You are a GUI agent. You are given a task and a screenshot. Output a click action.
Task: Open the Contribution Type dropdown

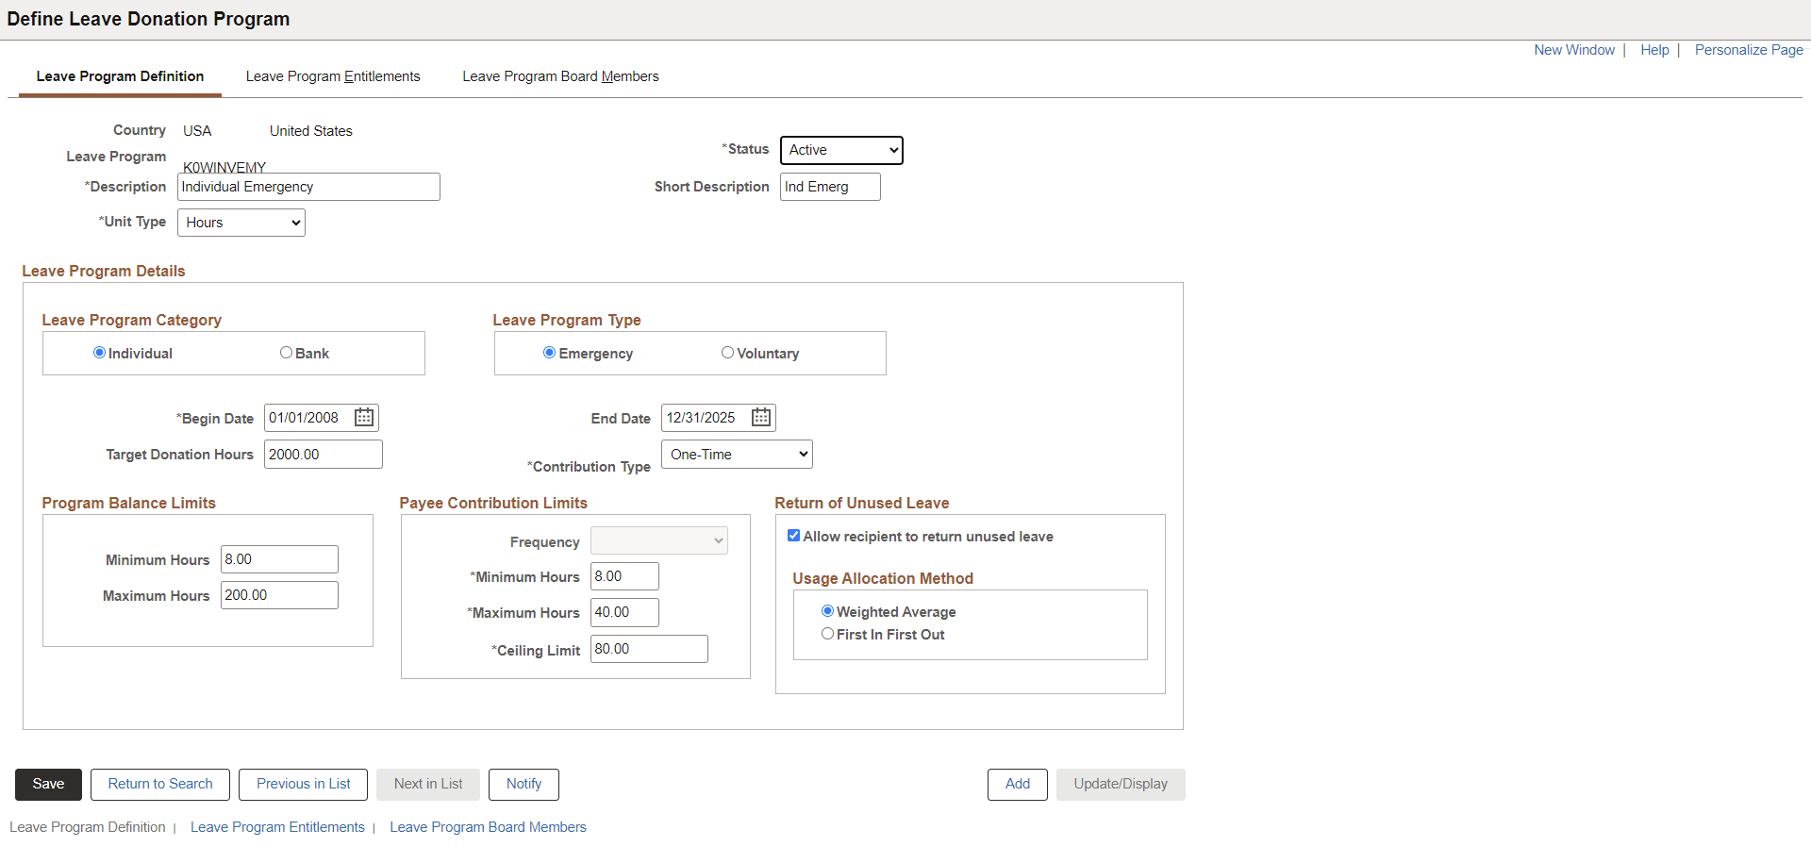[736, 454]
